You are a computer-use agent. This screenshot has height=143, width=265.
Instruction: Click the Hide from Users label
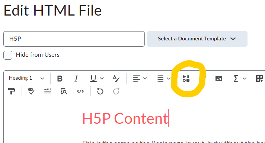click(x=38, y=55)
